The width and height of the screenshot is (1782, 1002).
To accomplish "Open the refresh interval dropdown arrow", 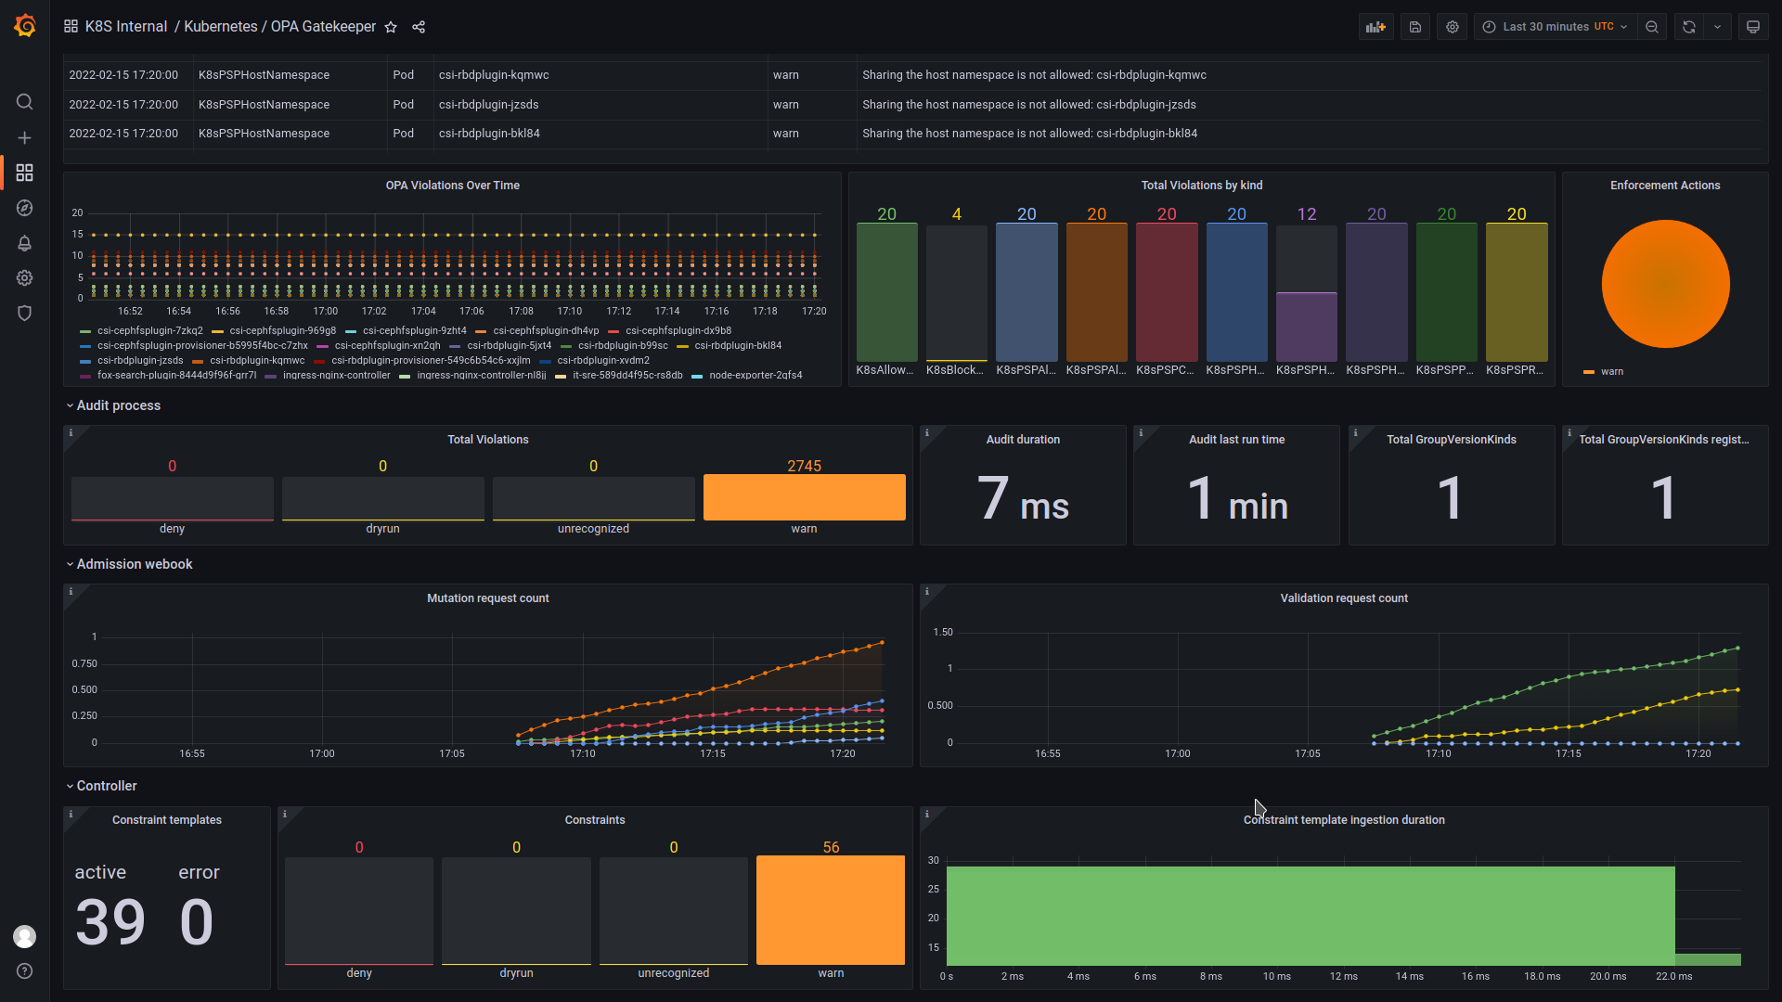I will coord(1717,27).
